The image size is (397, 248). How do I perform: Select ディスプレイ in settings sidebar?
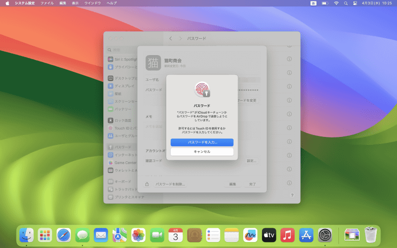pyautogui.click(x=122, y=86)
